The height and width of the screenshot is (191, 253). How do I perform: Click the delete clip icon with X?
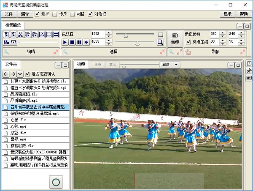42,35
